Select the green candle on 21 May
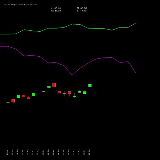This screenshot has height=160, width=160. (x=85, y=92)
